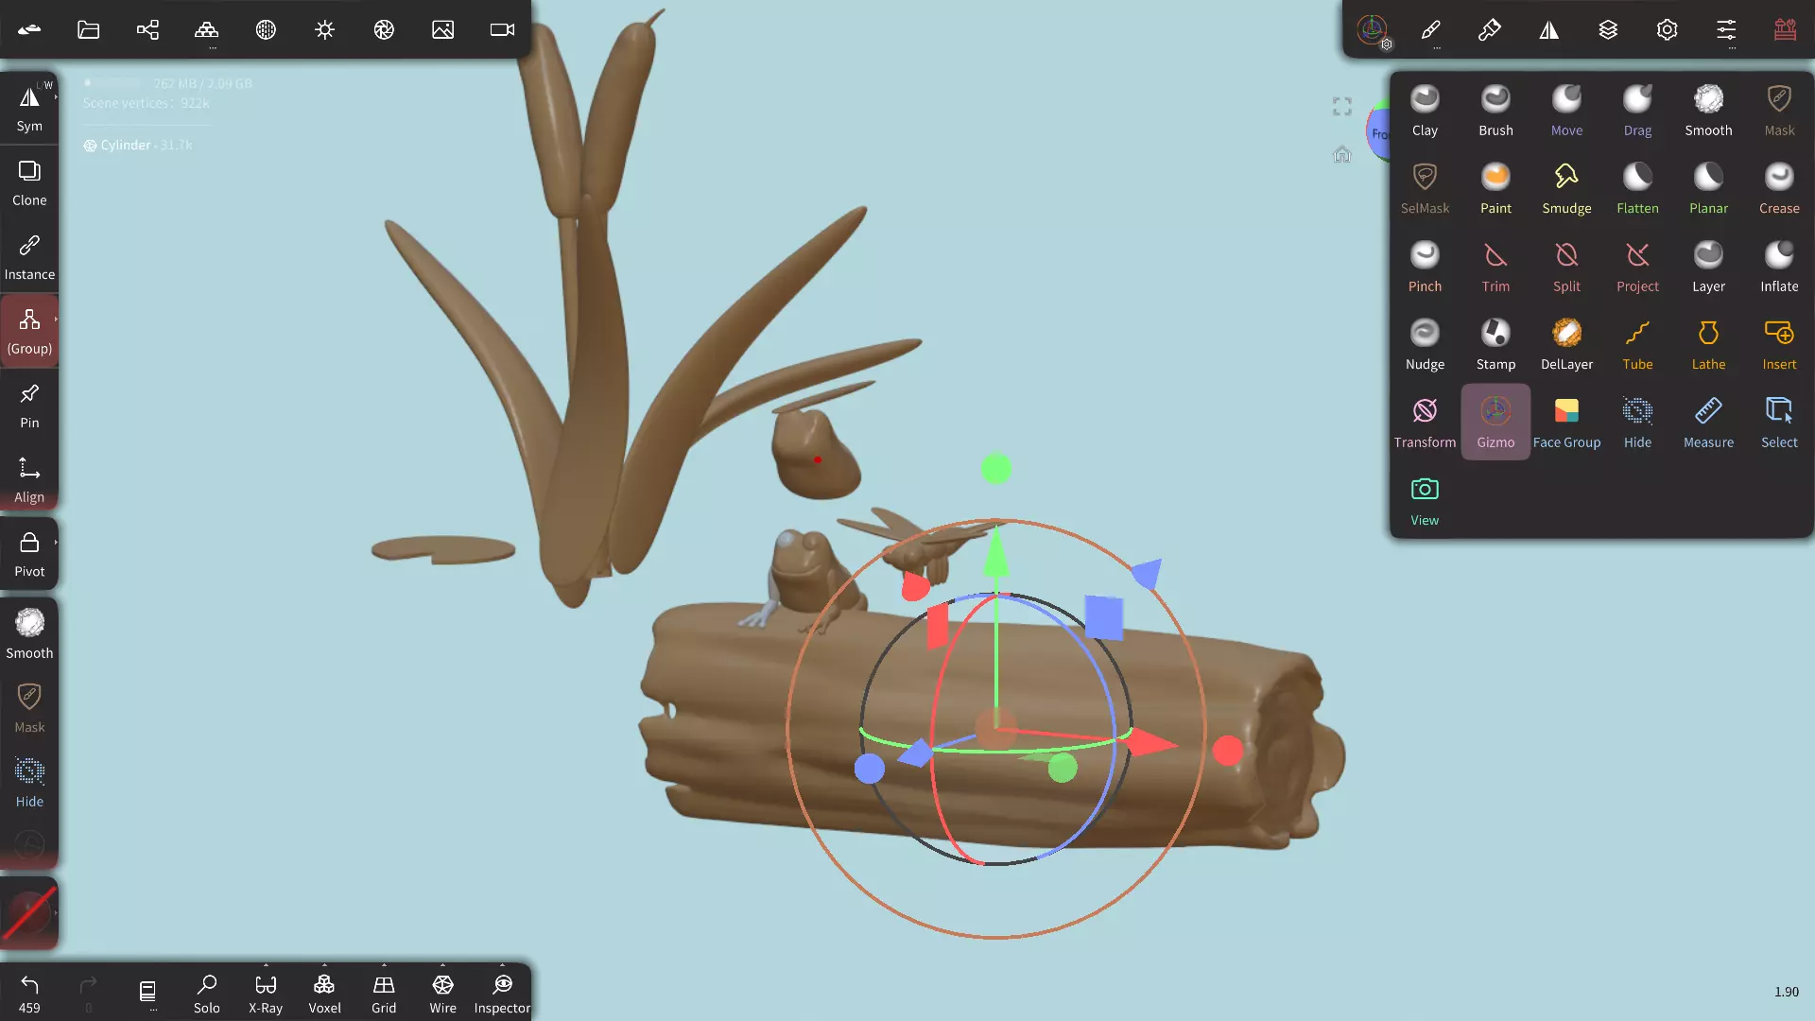Create an Instance of the object
Image resolution: width=1815 pixels, height=1021 pixels.
[x=29, y=257]
